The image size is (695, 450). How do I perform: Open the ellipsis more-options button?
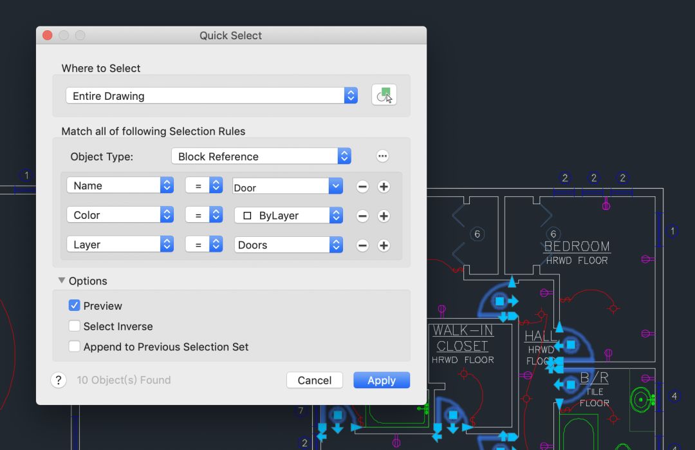click(383, 156)
